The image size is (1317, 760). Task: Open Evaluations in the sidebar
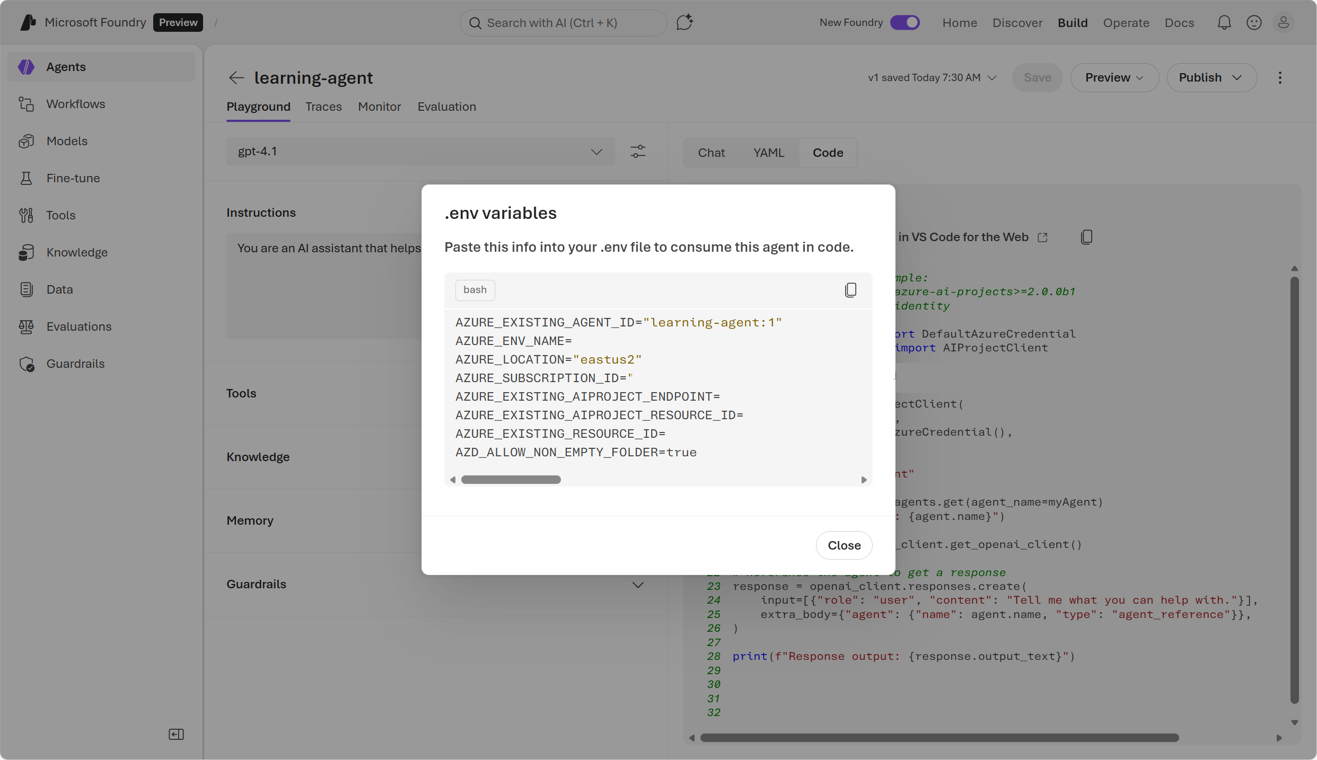(101, 326)
